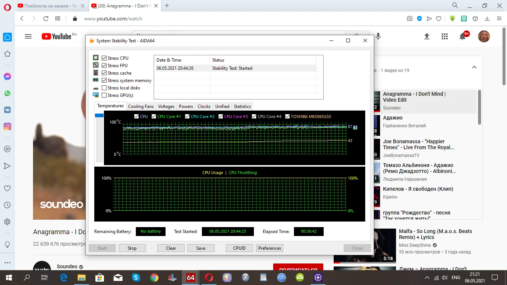The width and height of the screenshot is (507, 285).
Task: Stop the stability test
Action: pyautogui.click(x=132, y=248)
